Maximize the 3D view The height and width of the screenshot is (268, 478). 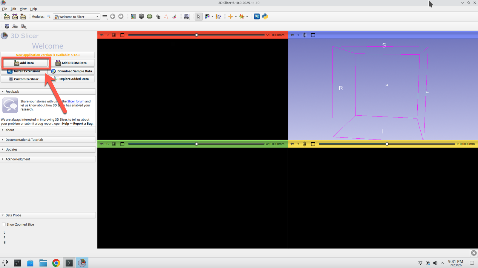point(313,35)
